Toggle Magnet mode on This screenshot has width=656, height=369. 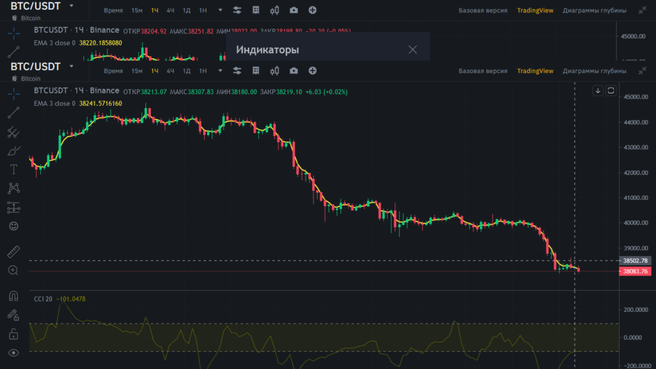click(13, 296)
